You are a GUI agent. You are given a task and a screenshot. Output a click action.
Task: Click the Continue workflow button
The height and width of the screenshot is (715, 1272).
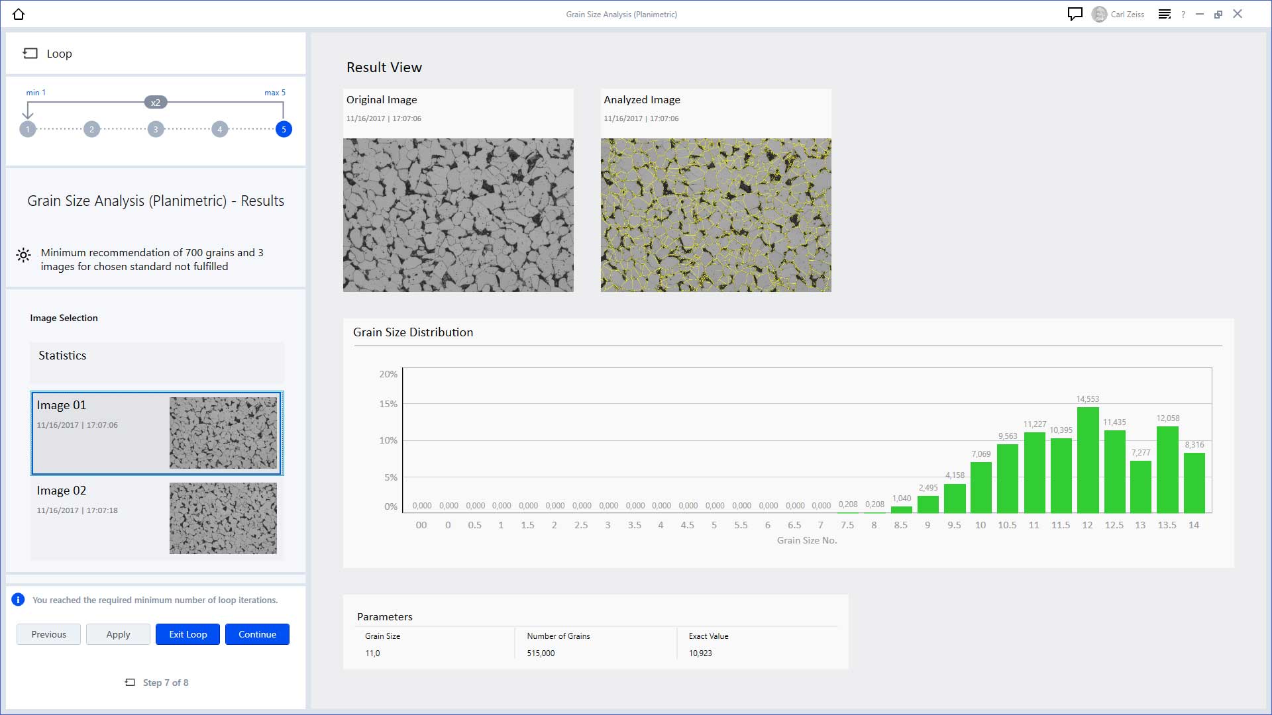[257, 633]
